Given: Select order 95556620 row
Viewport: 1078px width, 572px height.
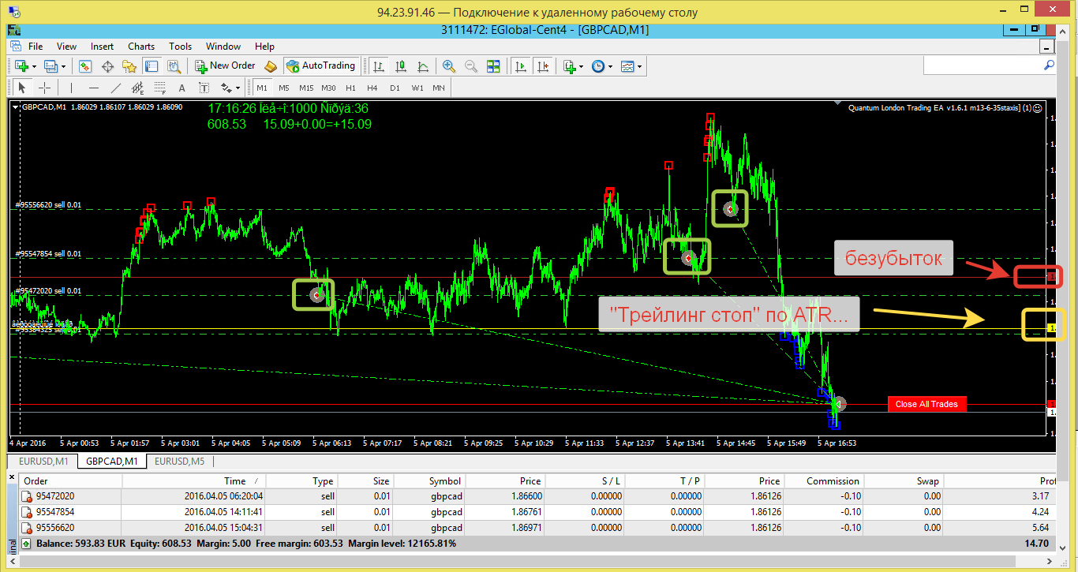Looking at the screenshot, I should [x=537, y=528].
